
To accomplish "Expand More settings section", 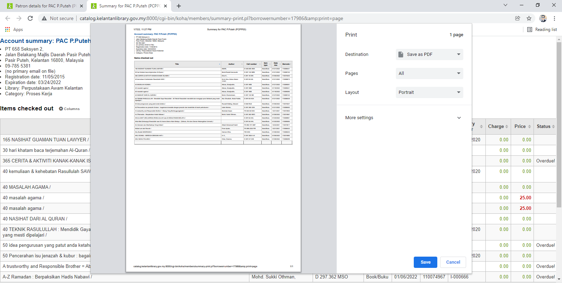I will 404,118.
